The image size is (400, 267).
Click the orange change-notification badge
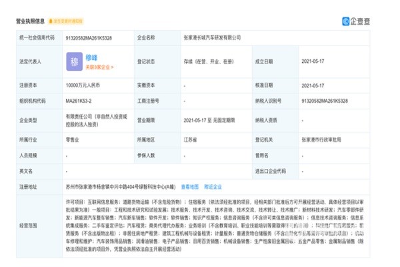66,21
